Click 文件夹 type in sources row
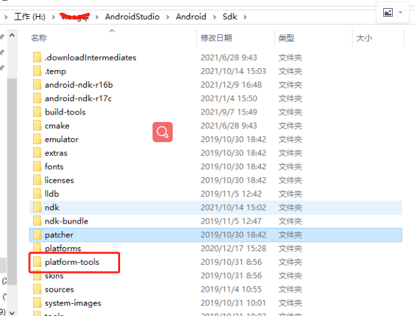 pos(290,289)
